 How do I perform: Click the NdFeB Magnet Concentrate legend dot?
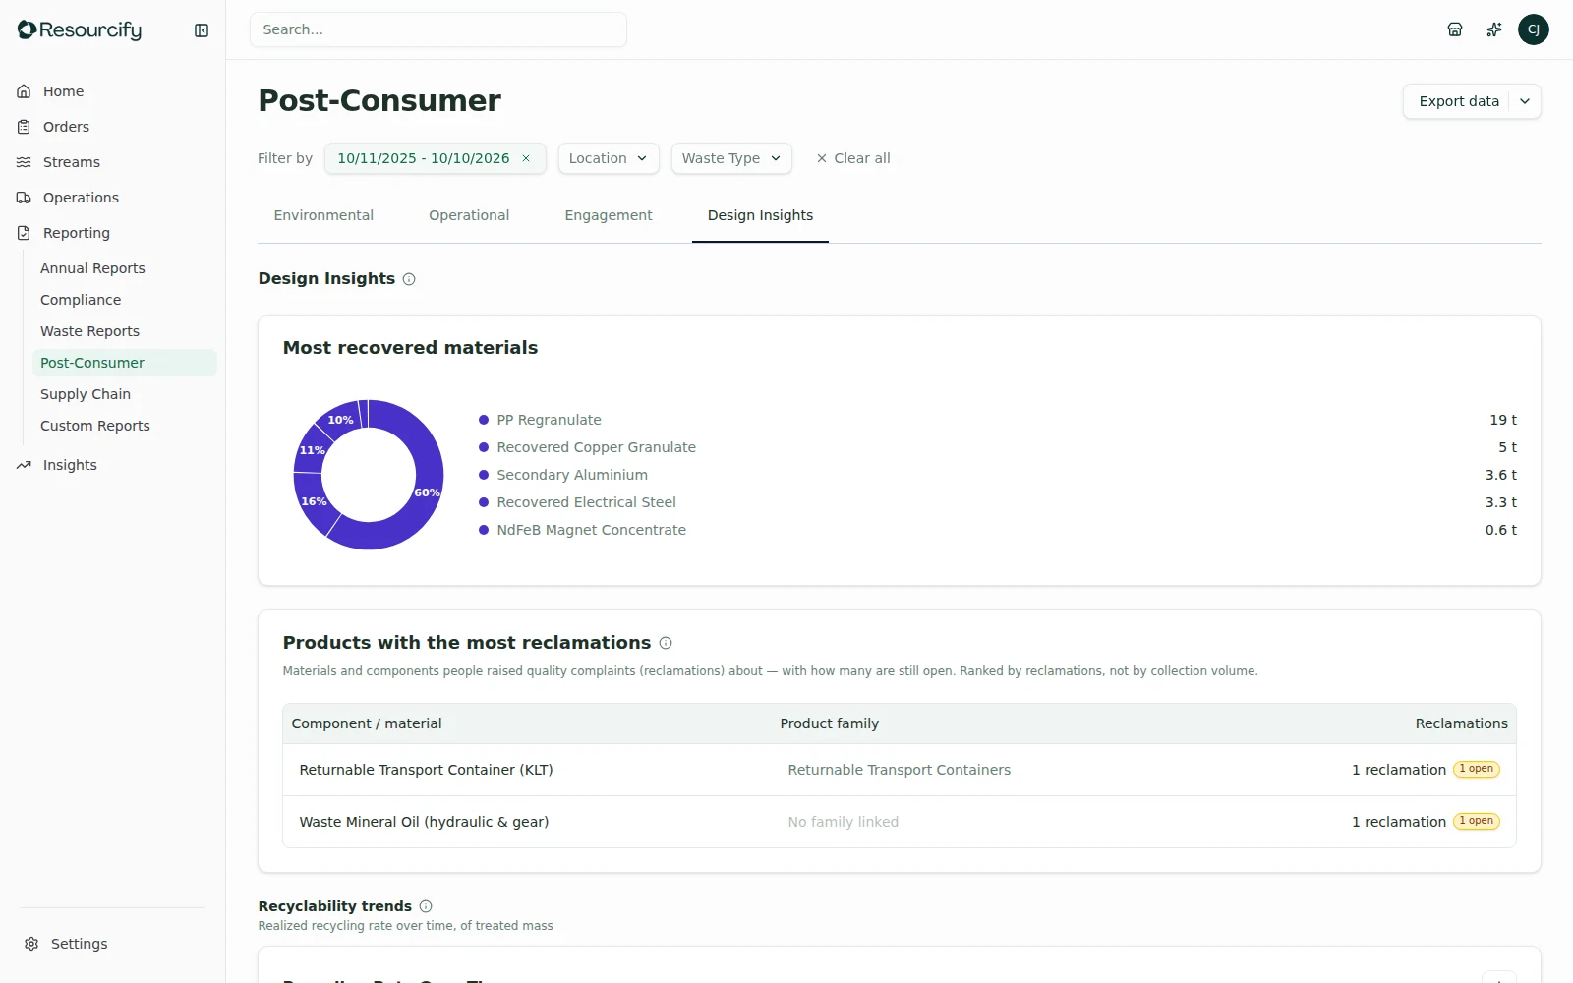tap(484, 530)
